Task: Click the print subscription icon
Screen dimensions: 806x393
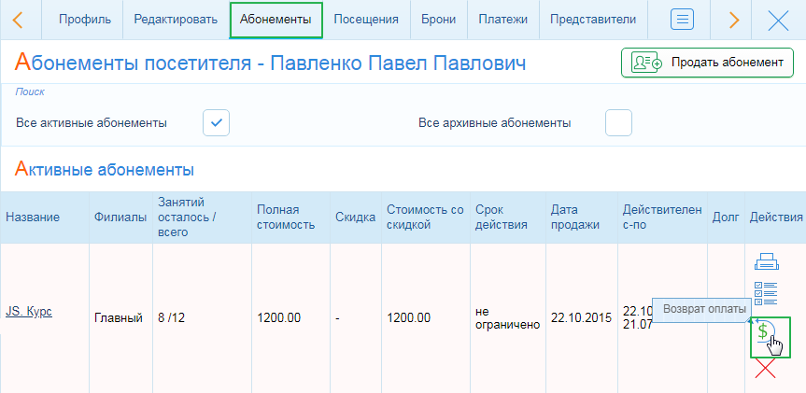Action: (766, 262)
